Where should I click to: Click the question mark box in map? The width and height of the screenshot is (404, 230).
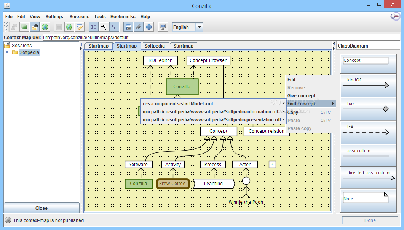click(272, 164)
